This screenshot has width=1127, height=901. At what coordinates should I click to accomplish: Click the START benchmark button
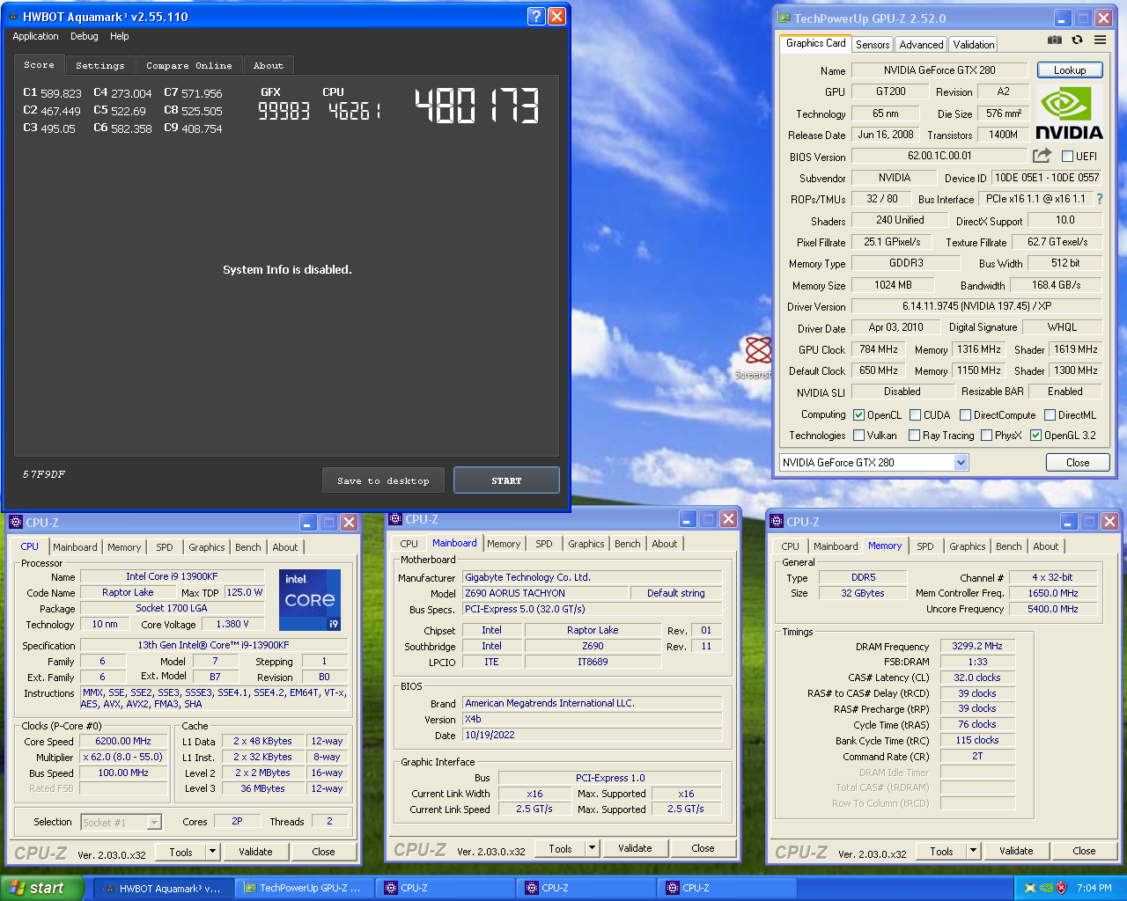coord(506,480)
